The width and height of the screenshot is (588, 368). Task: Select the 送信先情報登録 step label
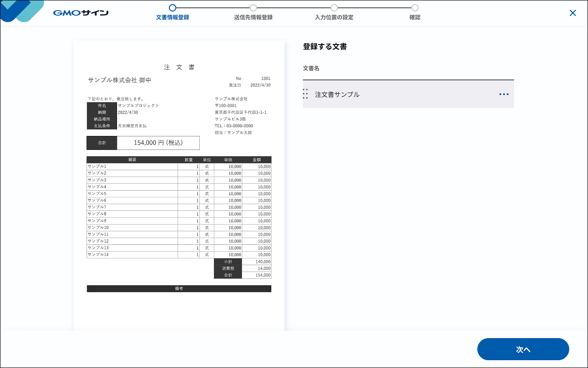pyautogui.click(x=253, y=17)
